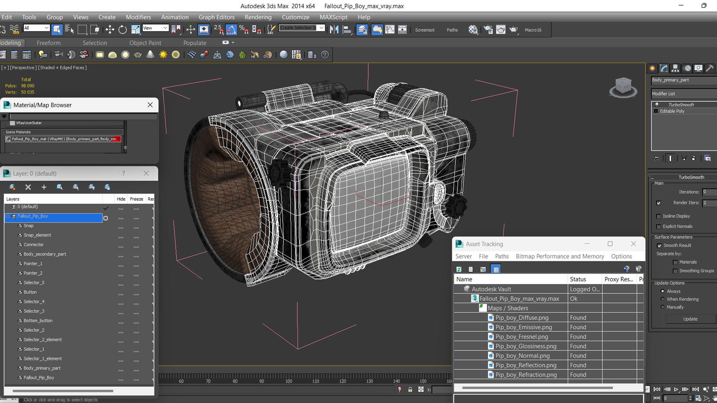Open the Modify command panel tab
Viewport: 717px width, 403px height.
pyautogui.click(x=664, y=68)
